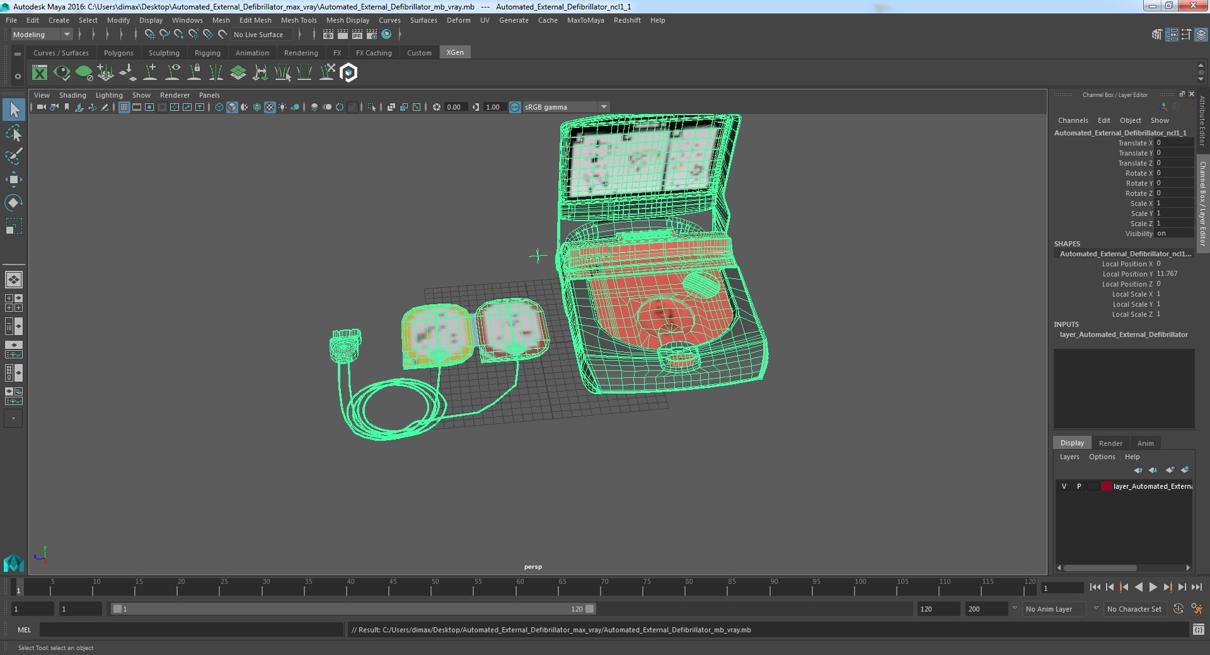Activate the Paint selection tool
Viewport: 1210px width, 655px height.
(14, 156)
